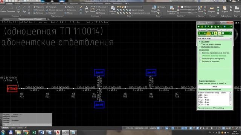Click the star icon in ЛЭП panel toolbar
This screenshot has width=241, height=135.
(205, 33)
